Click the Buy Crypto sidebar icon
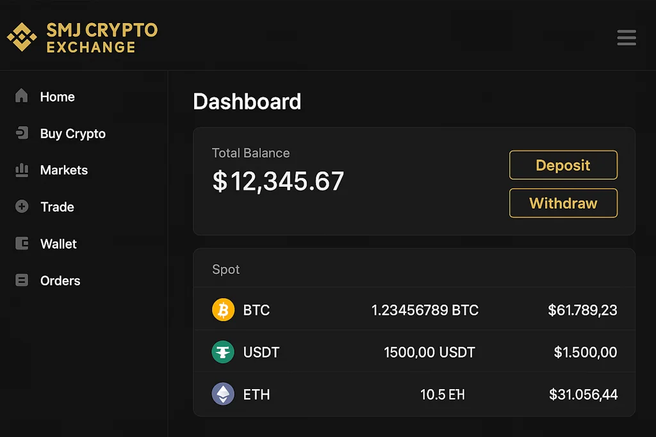 click(x=22, y=133)
